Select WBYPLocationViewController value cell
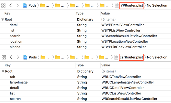Image resolution: width=171 pixels, height=103 pixels. (x=125, y=42)
